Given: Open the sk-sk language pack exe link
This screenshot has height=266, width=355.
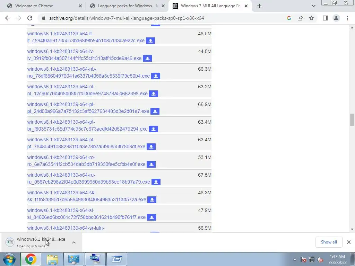Looking at the screenshot, I should [87, 196].
